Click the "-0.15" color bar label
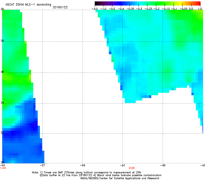 tap(166, 9)
